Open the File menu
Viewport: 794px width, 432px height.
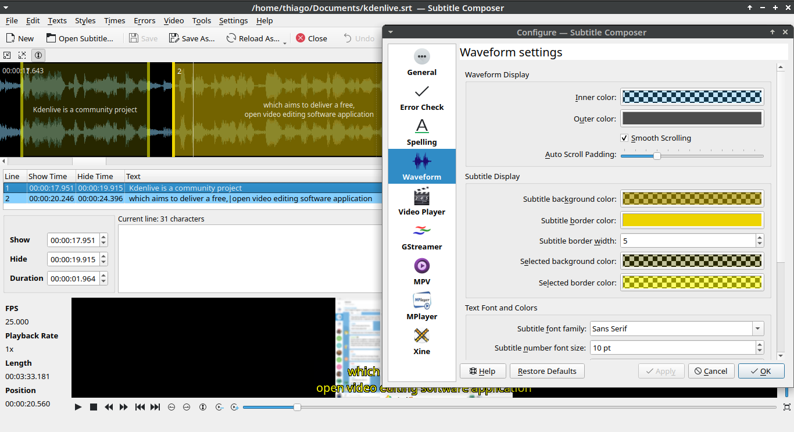tap(12, 20)
